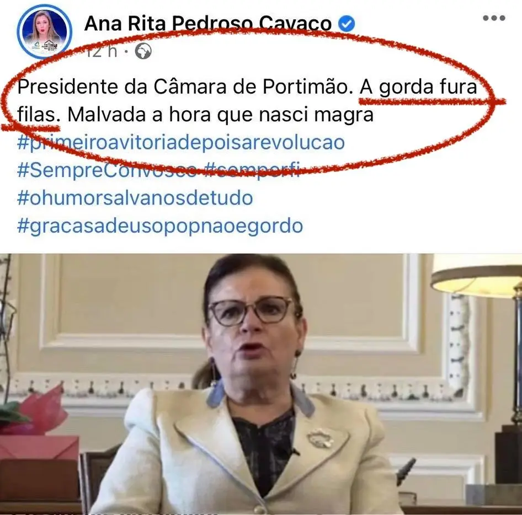522x515 pixels.
Task: Select the #semporfi hashtag
Action: pyautogui.click(x=252, y=170)
